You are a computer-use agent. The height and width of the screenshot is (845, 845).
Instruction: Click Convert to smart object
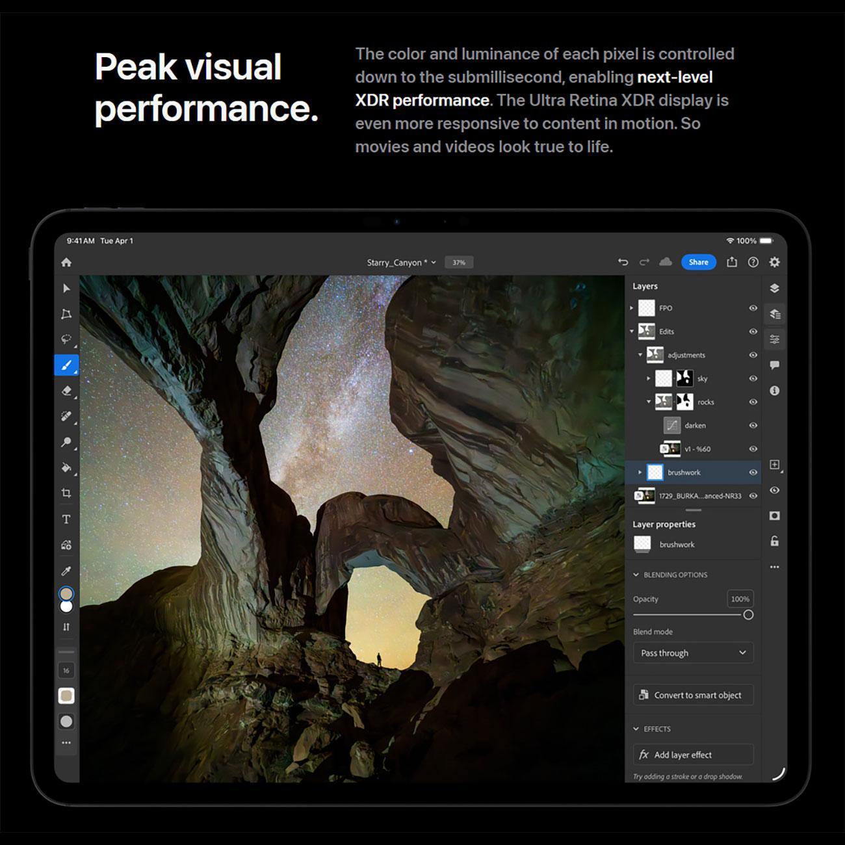(693, 695)
